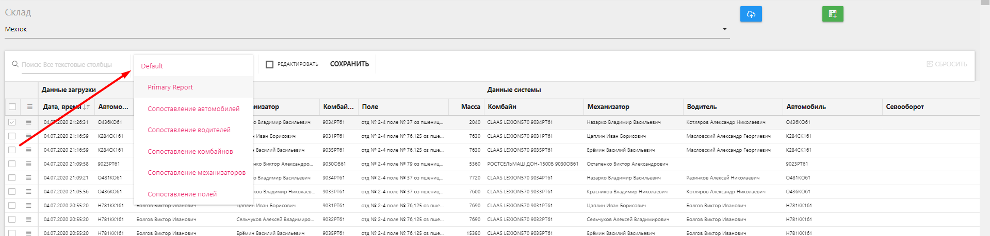This screenshot has width=990, height=236.
Task: Uncheck the checkbox for 21:26:31 row
Action: pyautogui.click(x=12, y=122)
